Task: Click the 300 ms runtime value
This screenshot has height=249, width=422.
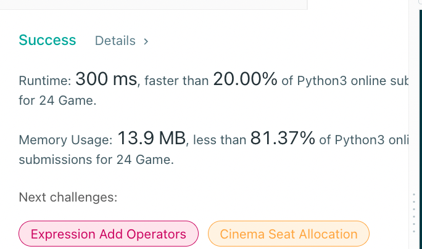Action: click(105, 80)
